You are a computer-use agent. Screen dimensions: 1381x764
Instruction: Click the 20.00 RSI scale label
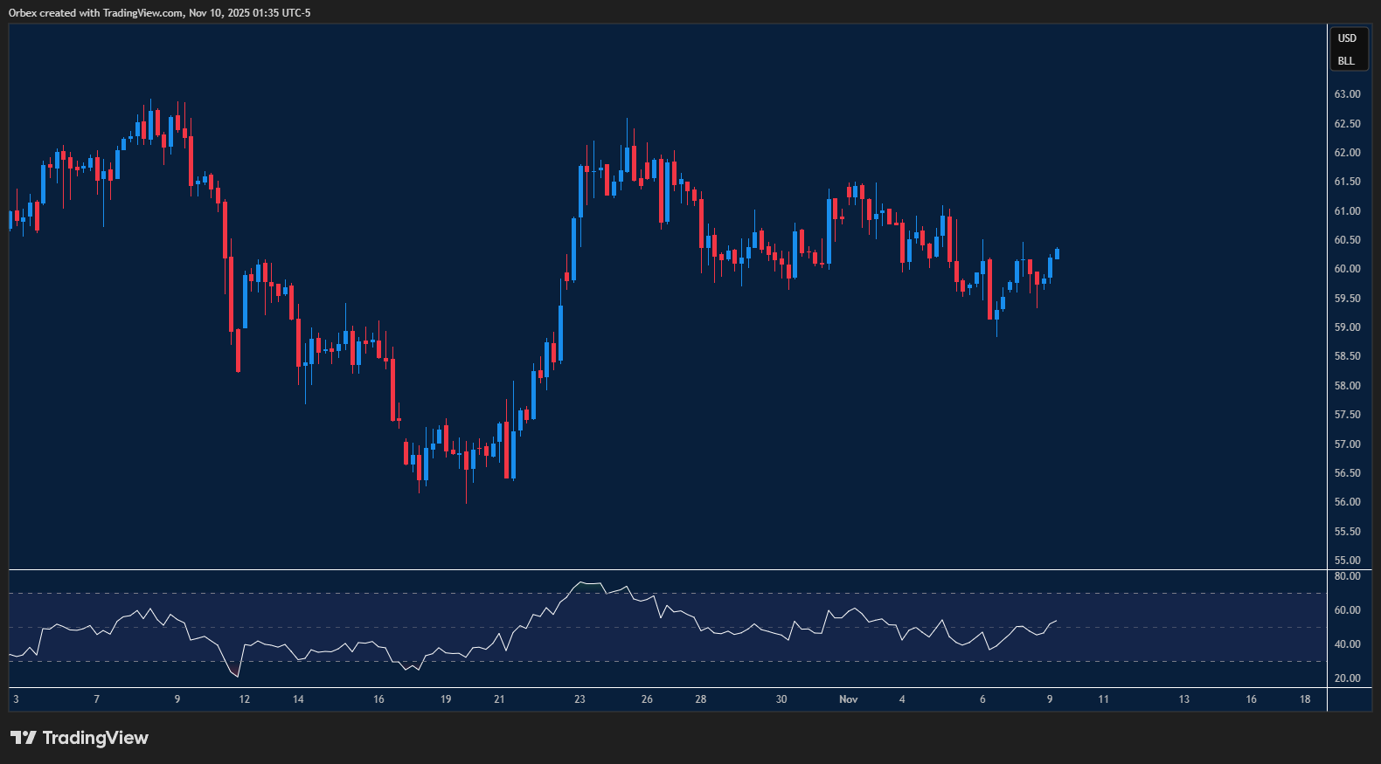(1347, 678)
